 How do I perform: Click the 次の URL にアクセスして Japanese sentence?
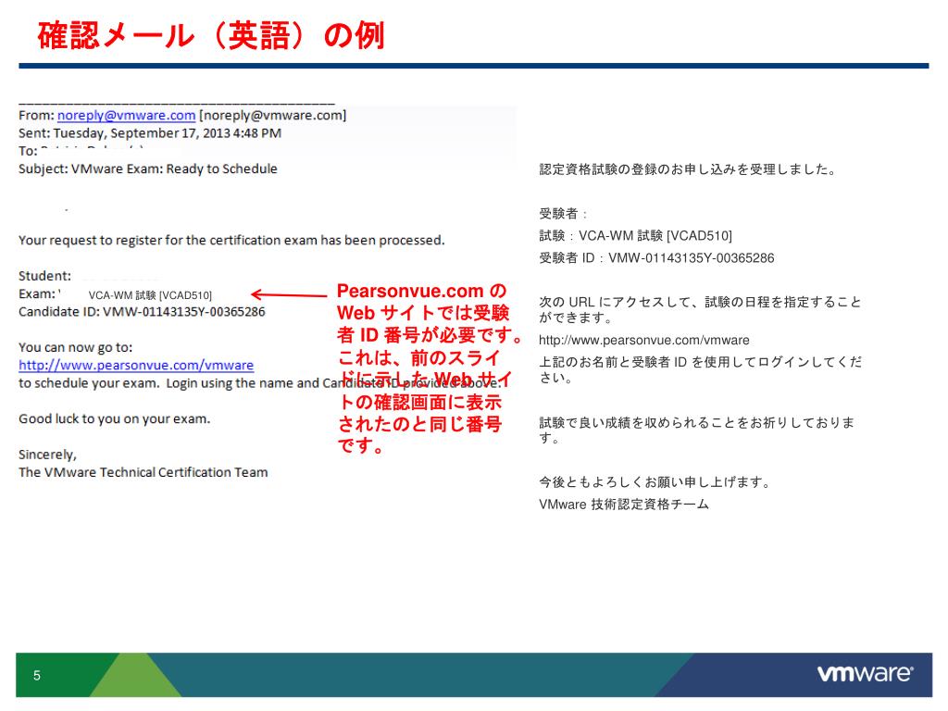pos(700,309)
